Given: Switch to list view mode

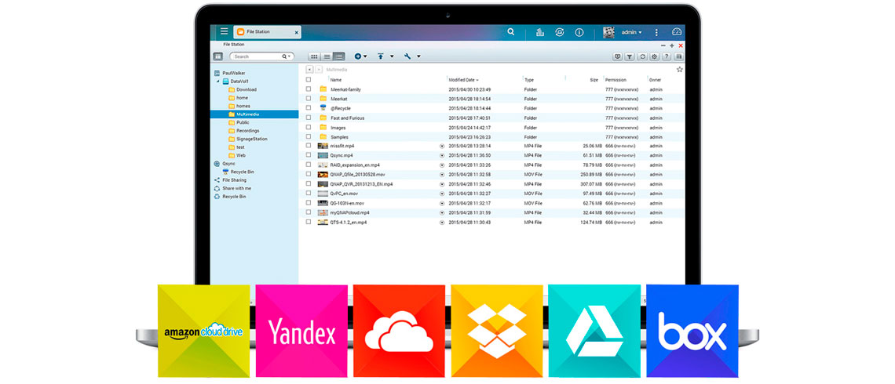Looking at the screenshot, I should point(327,56).
